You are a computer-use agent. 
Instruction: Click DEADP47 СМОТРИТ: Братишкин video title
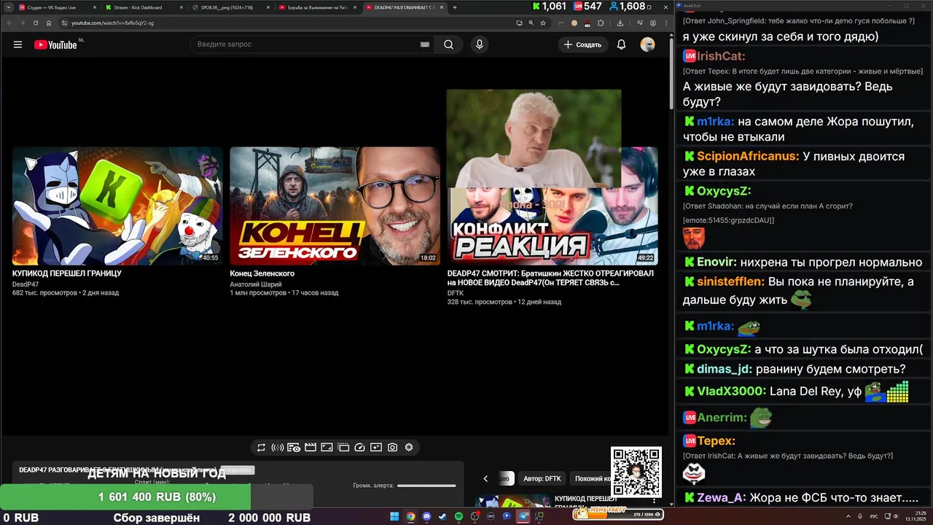[x=550, y=278]
